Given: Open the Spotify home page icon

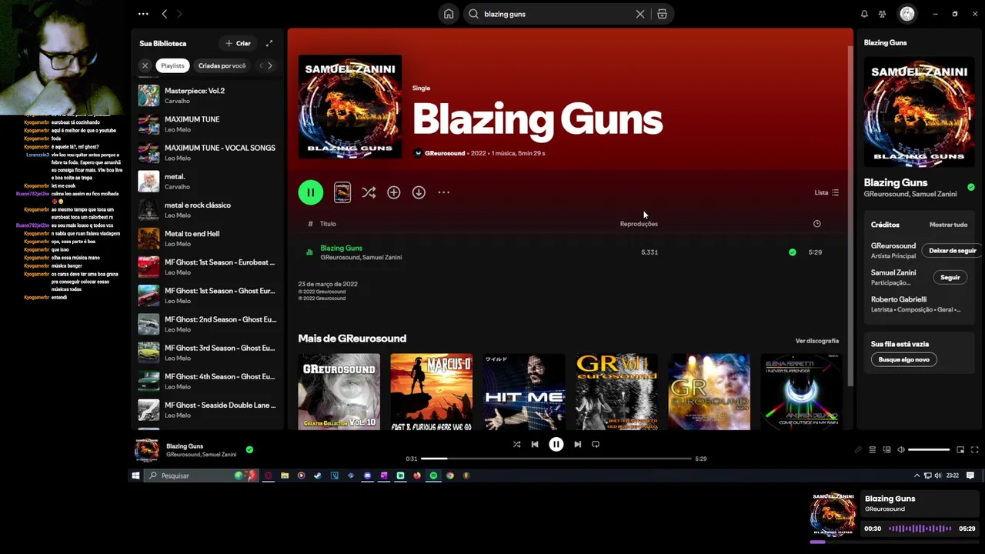Looking at the screenshot, I should tap(449, 14).
